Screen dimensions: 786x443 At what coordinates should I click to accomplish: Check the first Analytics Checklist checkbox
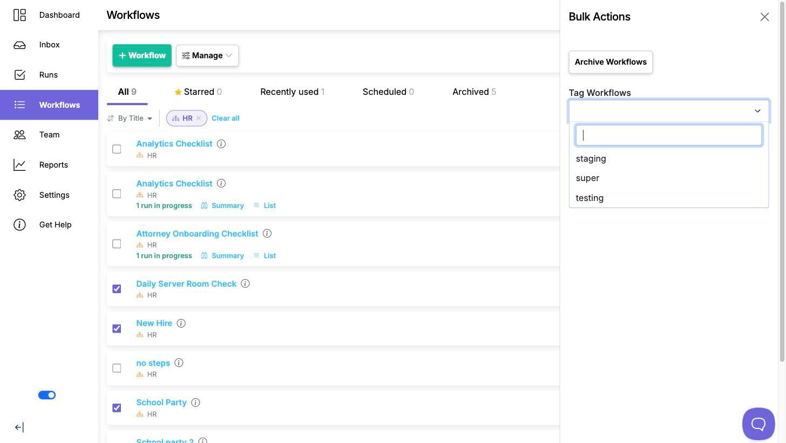[117, 149]
